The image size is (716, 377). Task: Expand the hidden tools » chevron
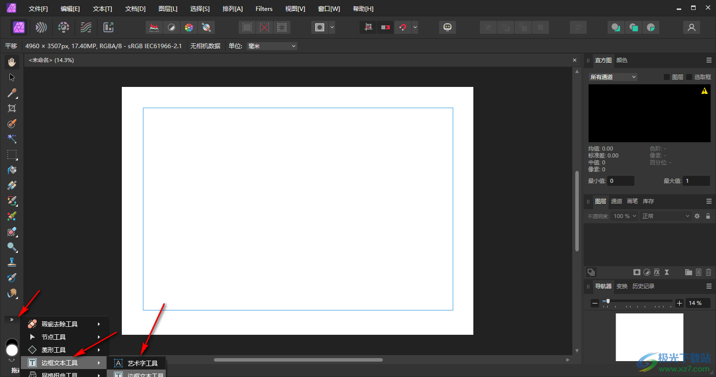pyautogui.click(x=12, y=319)
